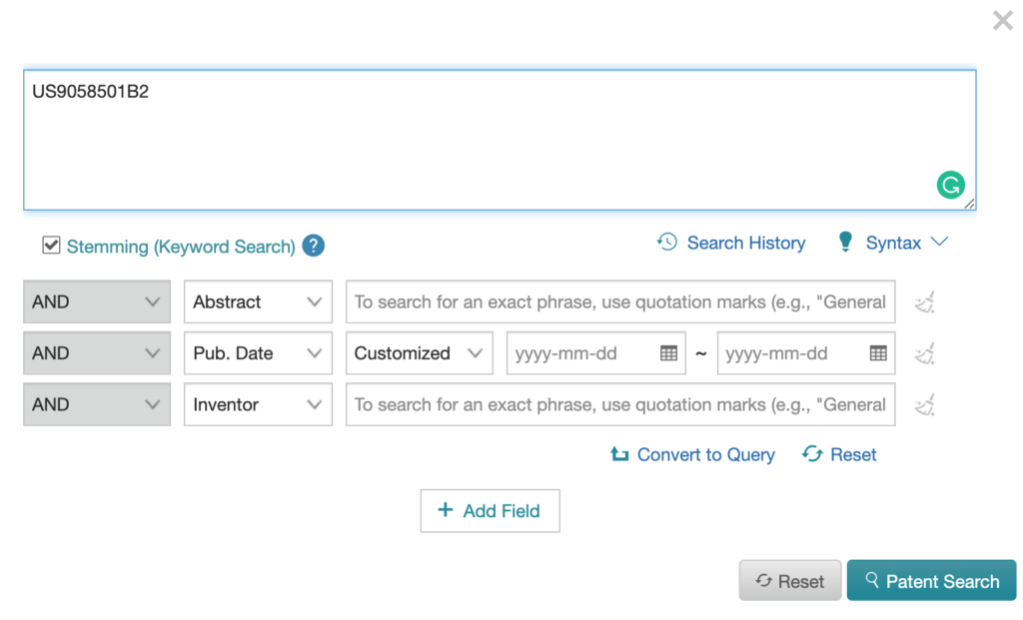This screenshot has width=1023, height=620.
Task: Click Convert to Query link
Action: pos(693,454)
